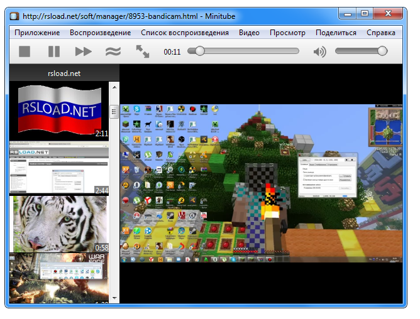The image size is (420, 319).
Task: Click the seek slider handle knob
Action: coord(199,51)
